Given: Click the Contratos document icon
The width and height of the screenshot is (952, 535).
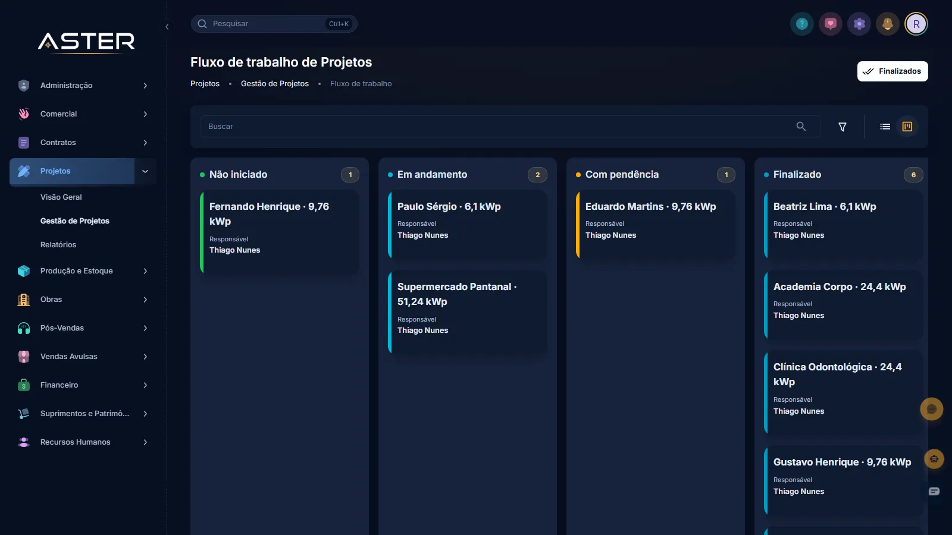Looking at the screenshot, I should click(x=24, y=143).
